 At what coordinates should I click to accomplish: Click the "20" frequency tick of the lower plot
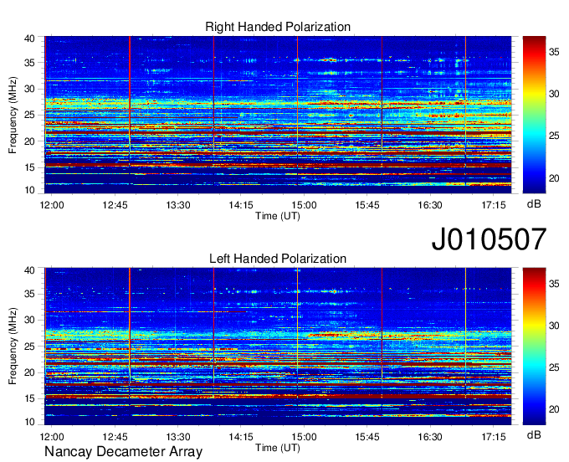click(29, 372)
